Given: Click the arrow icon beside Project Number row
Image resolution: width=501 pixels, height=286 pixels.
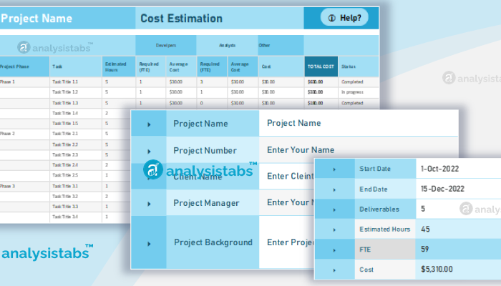Looking at the screenshot, I should [149, 151].
